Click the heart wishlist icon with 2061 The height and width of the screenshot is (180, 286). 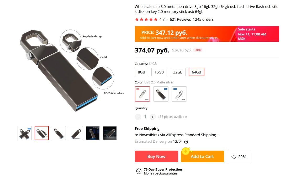[x=239, y=156]
